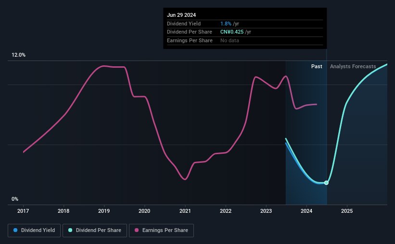Click the tooltip date Jun 29 2024
Screen dimensions: 395x244
(182, 15)
